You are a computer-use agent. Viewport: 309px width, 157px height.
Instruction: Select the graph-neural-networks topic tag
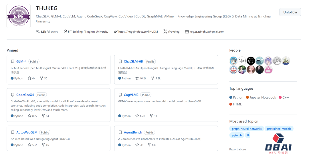coord(246,129)
